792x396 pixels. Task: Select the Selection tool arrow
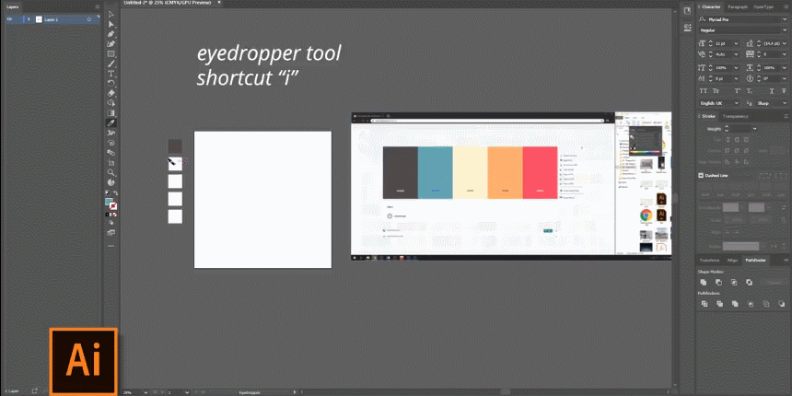click(x=111, y=14)
